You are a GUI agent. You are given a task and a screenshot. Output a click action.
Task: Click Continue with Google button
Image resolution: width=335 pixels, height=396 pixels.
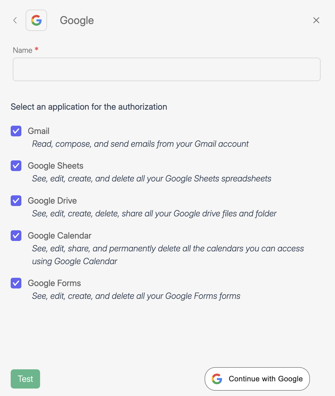pos(257,379)
